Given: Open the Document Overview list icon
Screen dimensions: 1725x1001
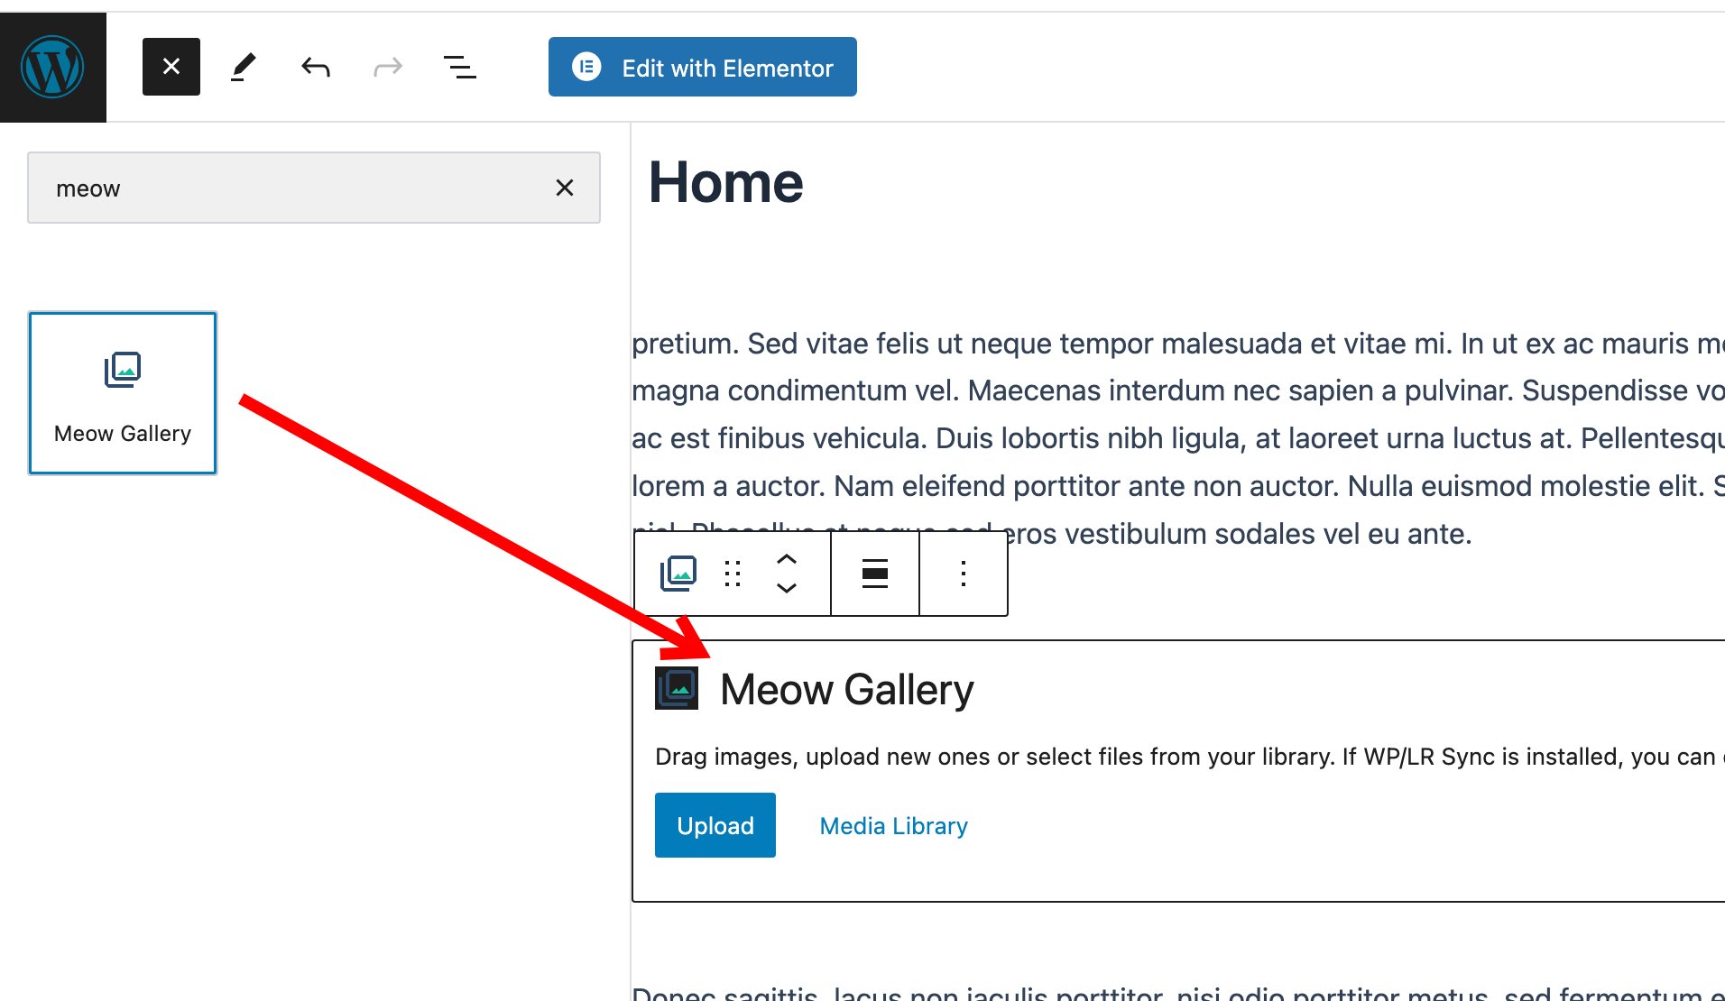Looking at the screenshot, I should tap(460, 66).
